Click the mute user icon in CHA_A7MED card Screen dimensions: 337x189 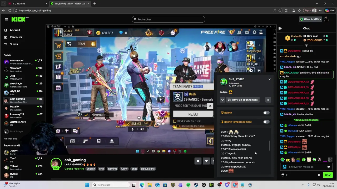point(268,100)
